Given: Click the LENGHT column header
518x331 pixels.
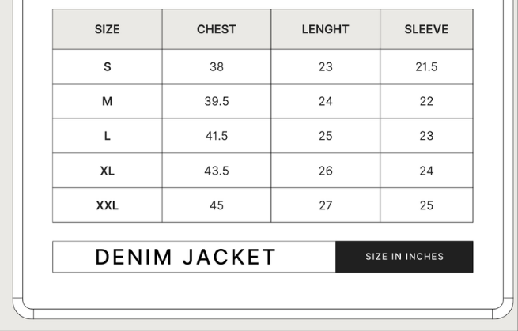Looking at the screenshot, I should (325, 29).
